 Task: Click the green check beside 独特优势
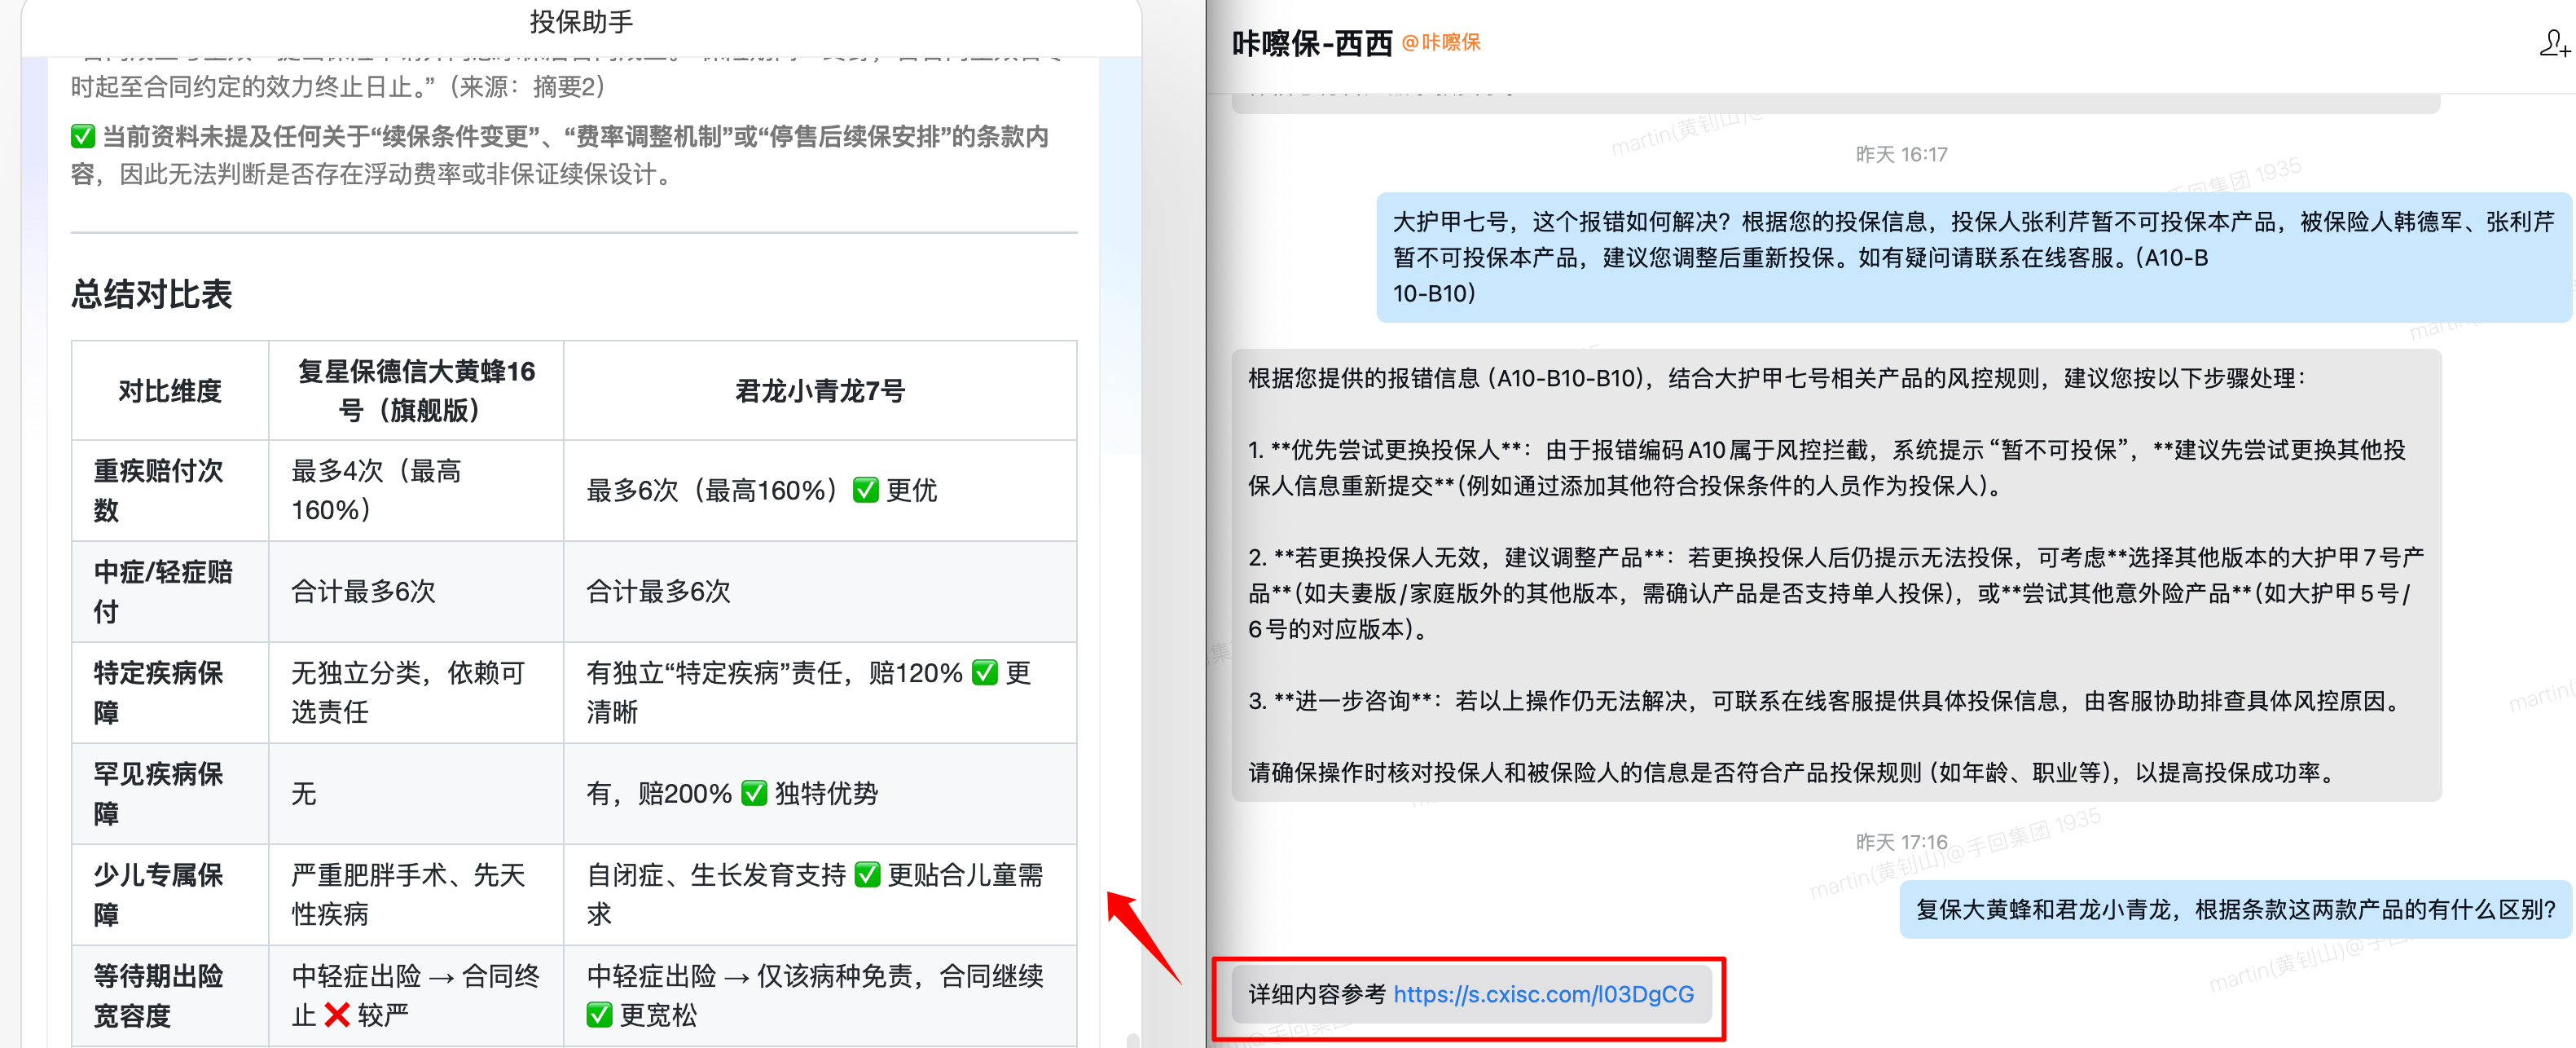click(x=754, y=793)
